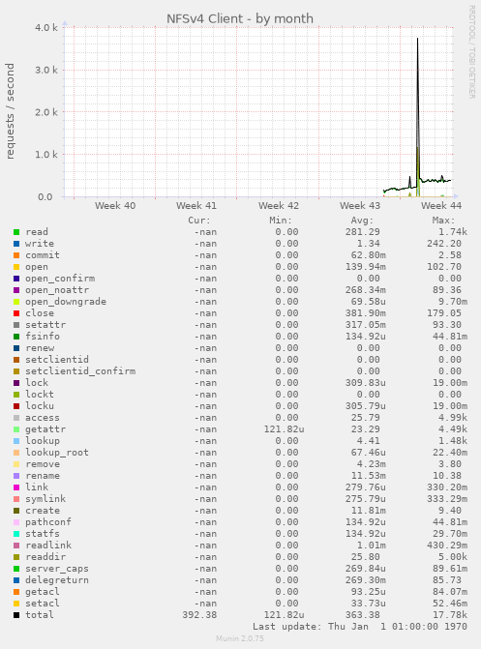This screenshot has height=649, width=481.
Task: Select the gray swatch beside setattr
Action: 16,325
